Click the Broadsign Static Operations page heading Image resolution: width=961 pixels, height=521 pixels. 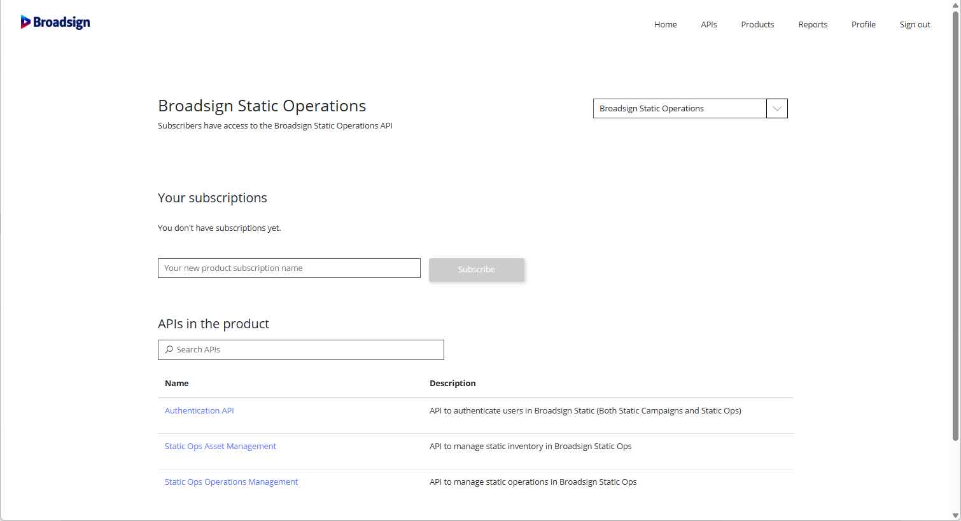262,106
